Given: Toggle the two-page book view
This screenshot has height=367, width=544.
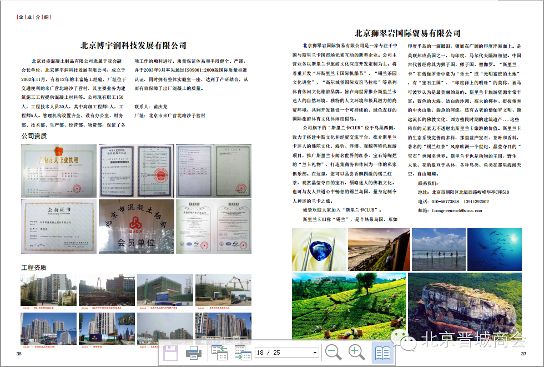Looking at the screenshot, I should pos(382,353).
